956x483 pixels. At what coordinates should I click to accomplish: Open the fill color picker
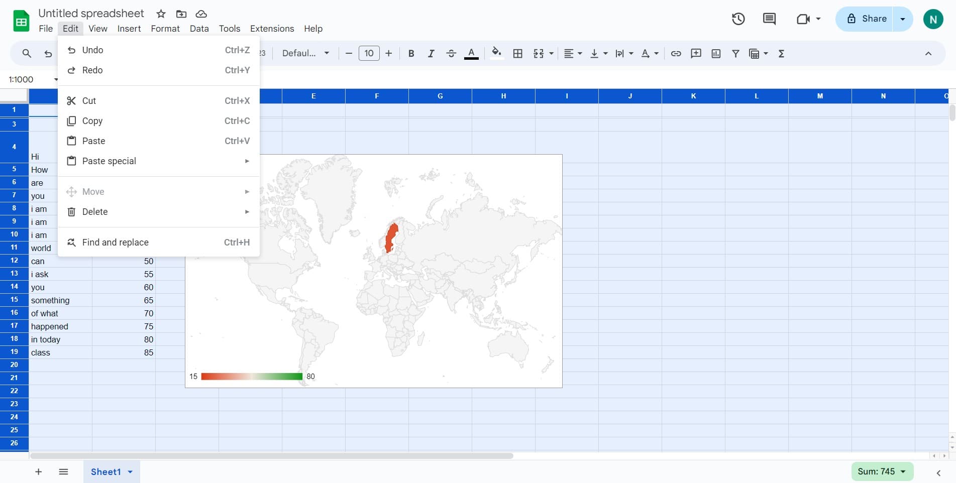(496, 54)
